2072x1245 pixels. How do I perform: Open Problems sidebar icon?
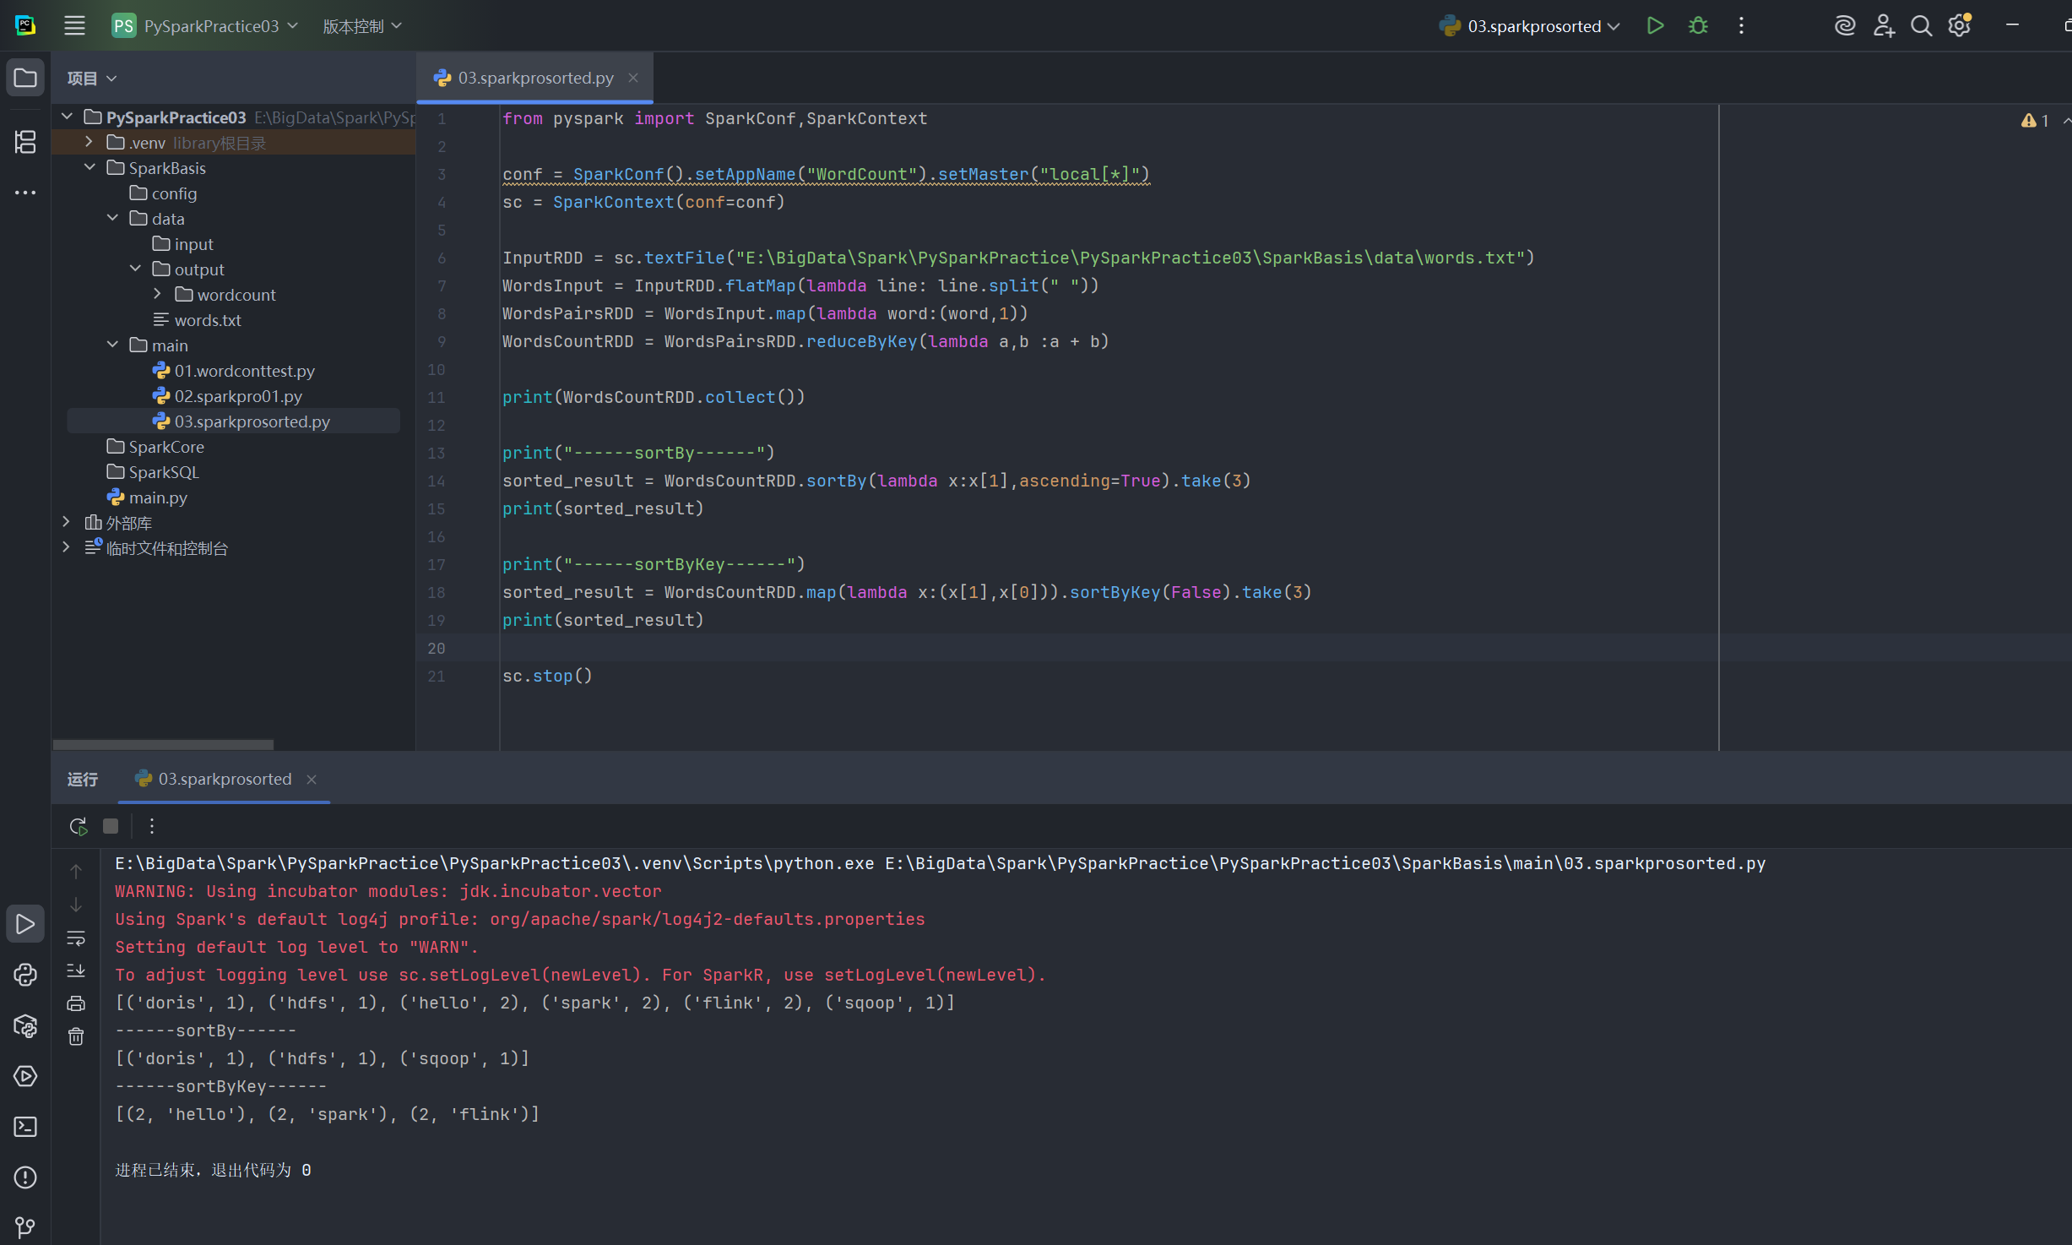pos(25,1177)
